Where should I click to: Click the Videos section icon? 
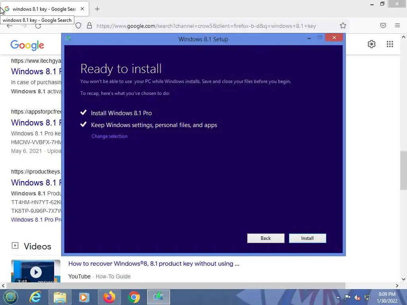15,245
